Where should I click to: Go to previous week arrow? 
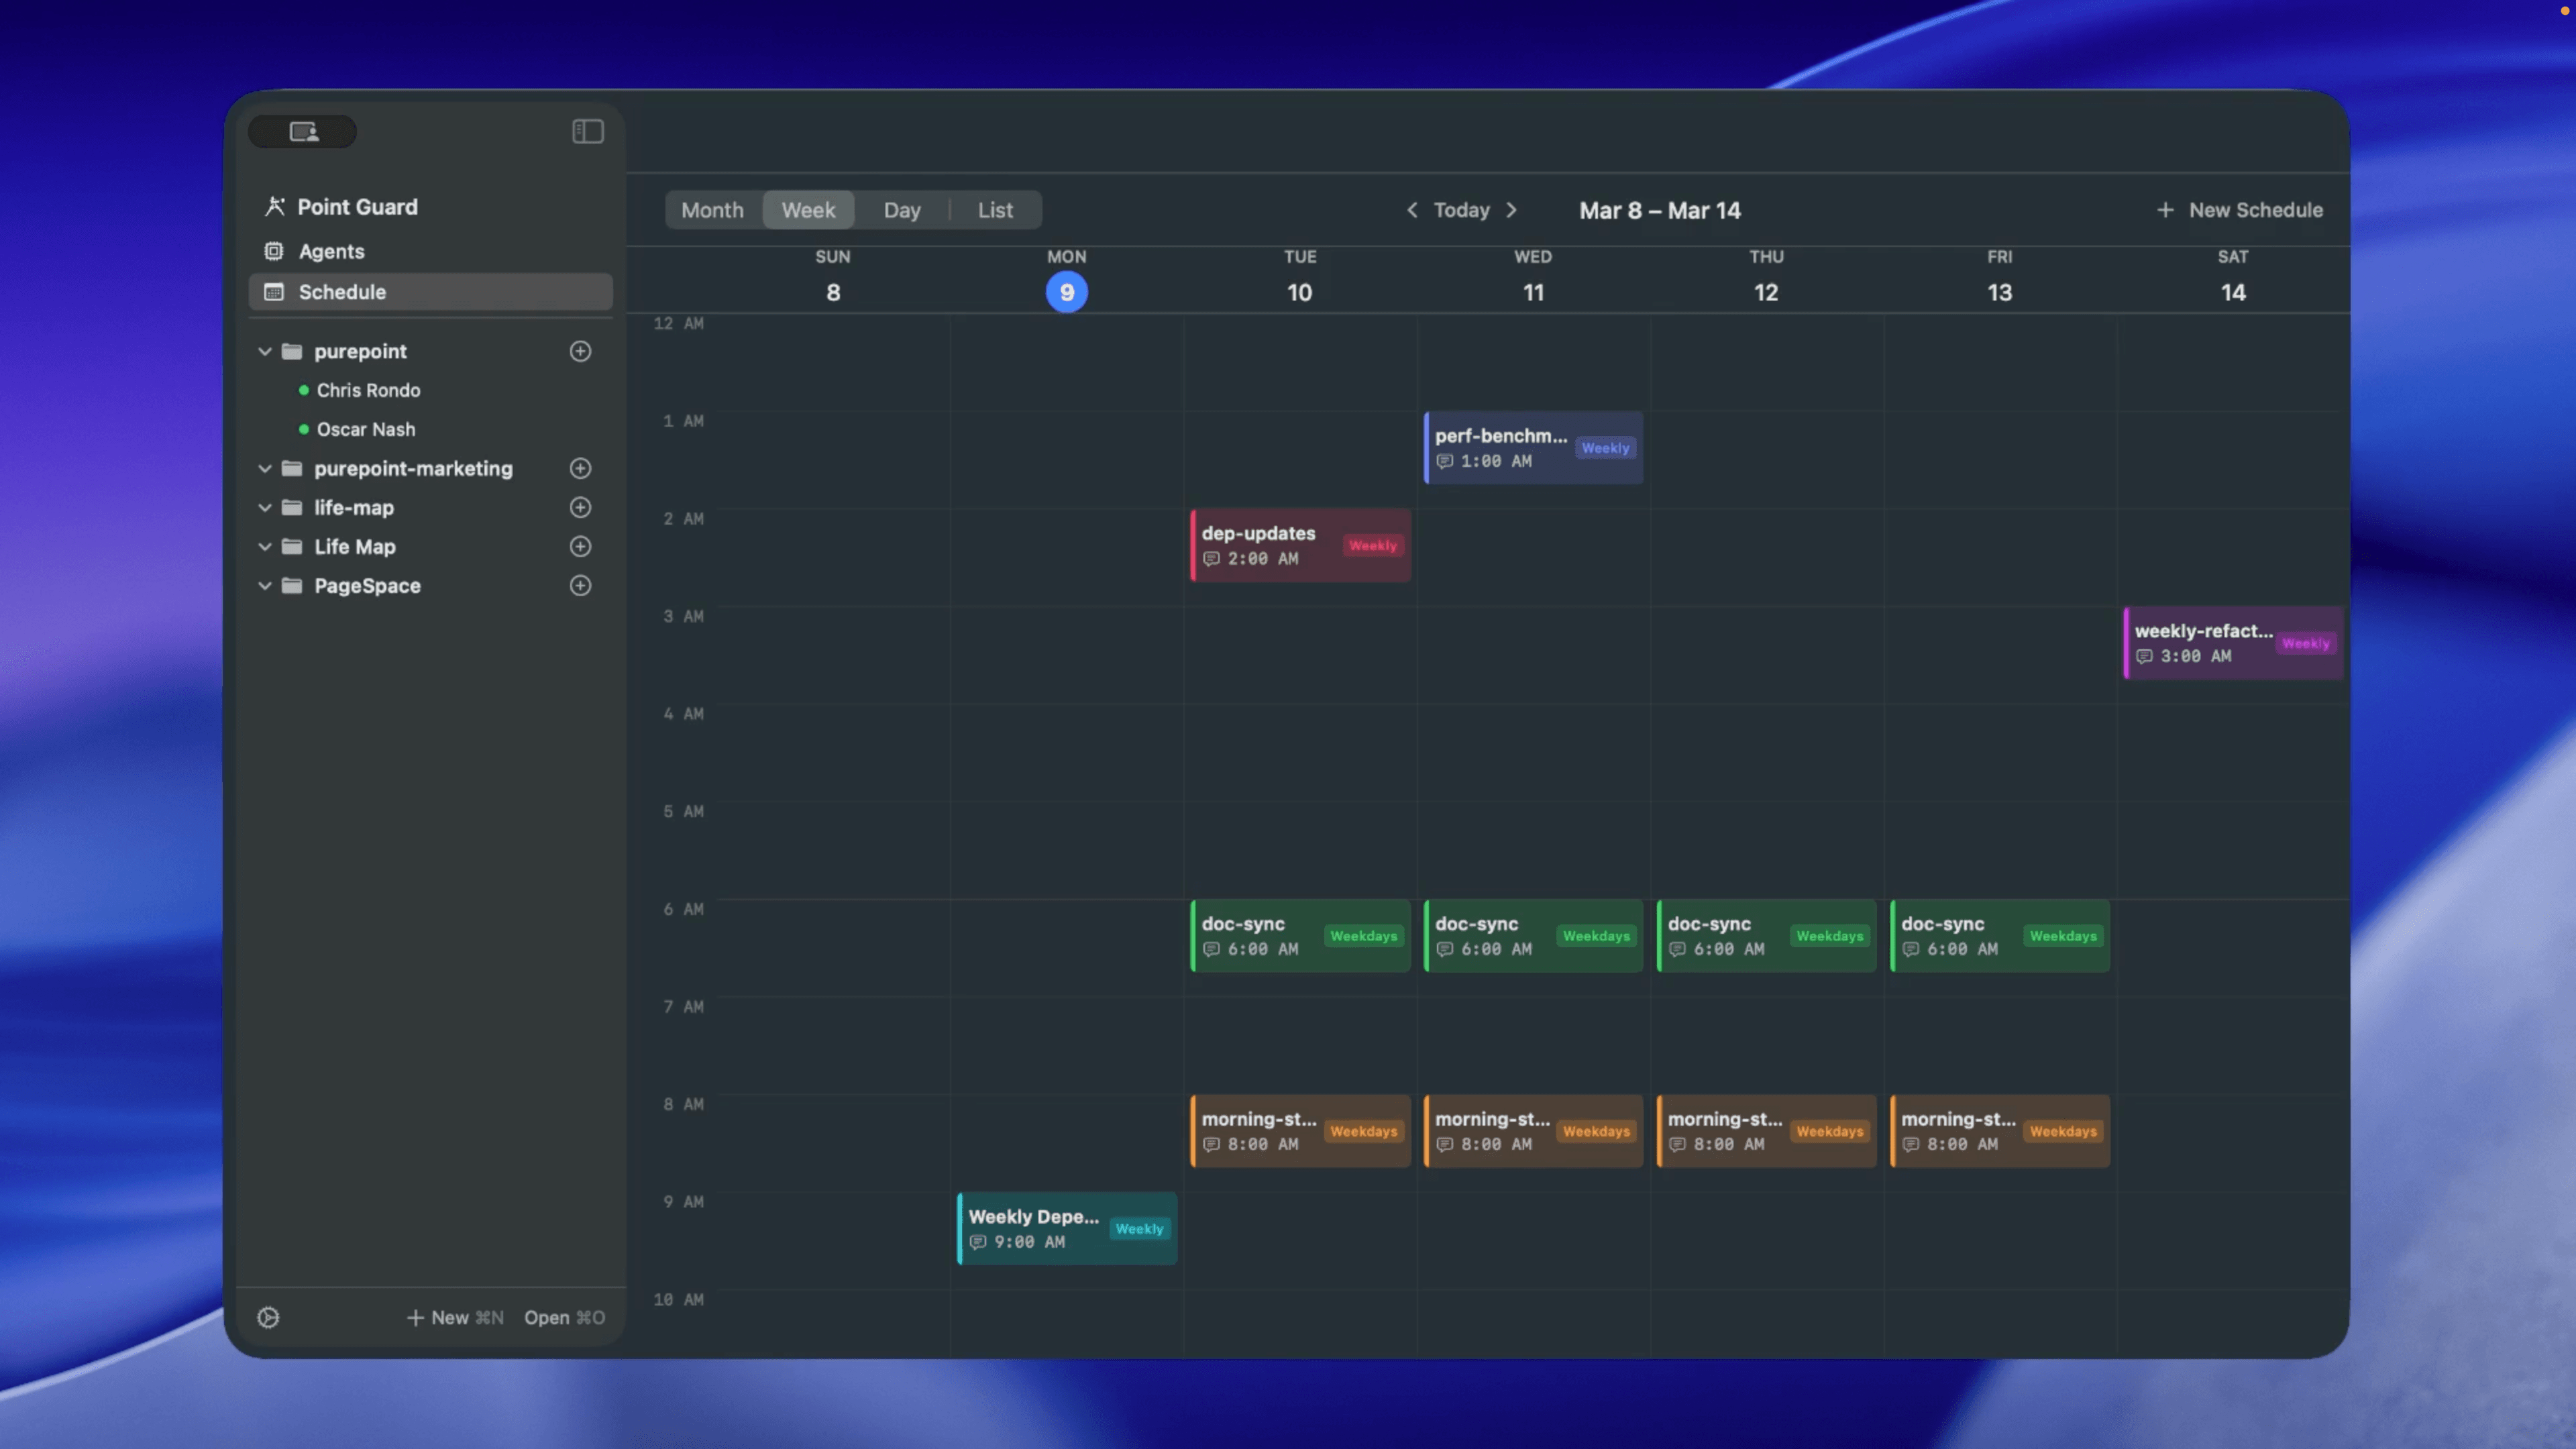[1412, 210]
